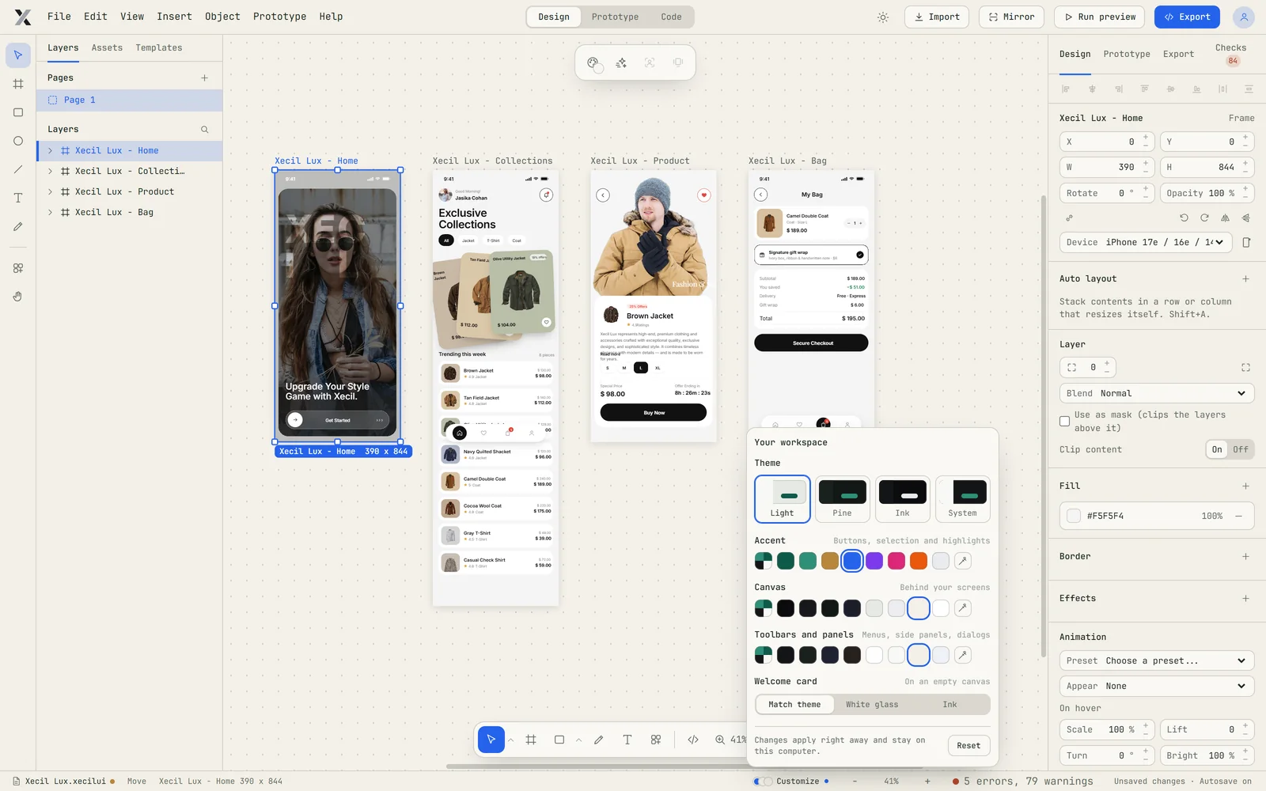
Task: Expand the Xecil Lux - Product layer
Action: tap(50, 191)
